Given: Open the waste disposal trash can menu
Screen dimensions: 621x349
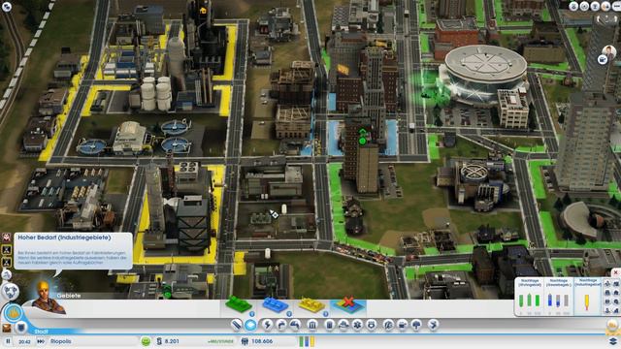Looking at the screenshot, I should coord(329,325).
